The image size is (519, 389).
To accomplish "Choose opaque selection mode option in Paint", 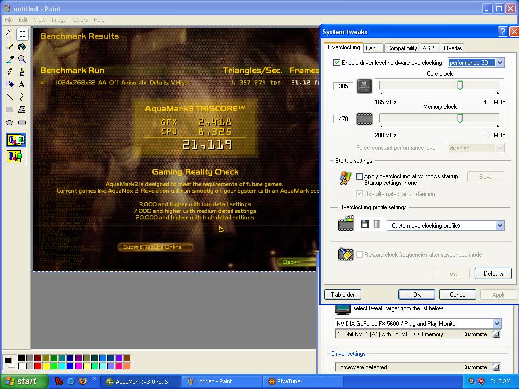I will click(16, 140).
